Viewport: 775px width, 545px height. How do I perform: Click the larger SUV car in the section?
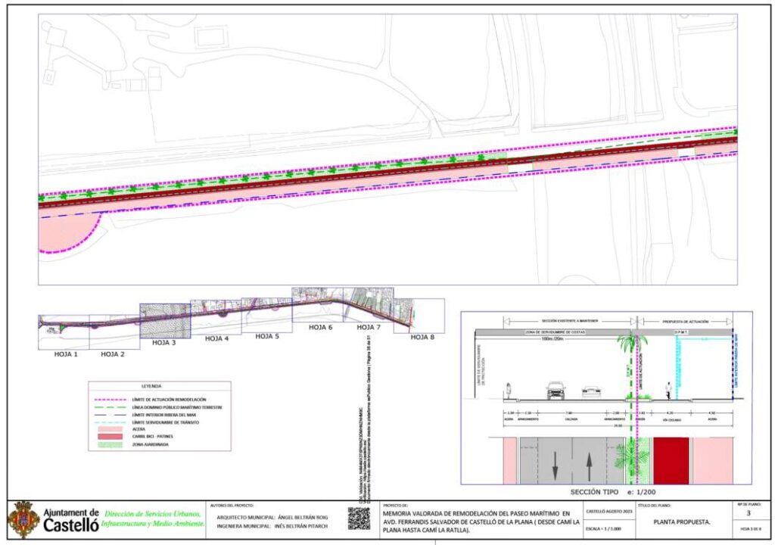(x=556, y=390)
